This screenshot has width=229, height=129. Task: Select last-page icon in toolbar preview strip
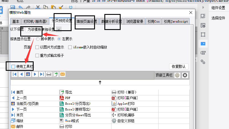[42, 74]
